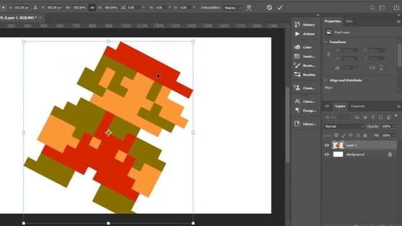Open the Color panel
The image size is (402, 226).
(303, 47)
